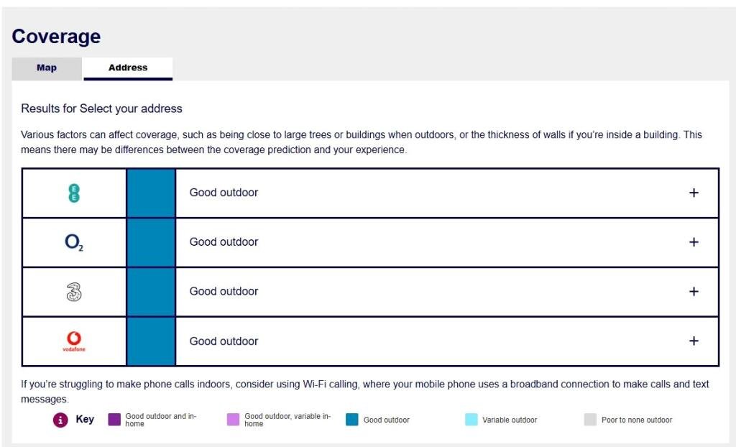Image resolution: width=736 pixels, height=447 pixels.
Task: Click the Key information icon
Action: tap(60, 420)
